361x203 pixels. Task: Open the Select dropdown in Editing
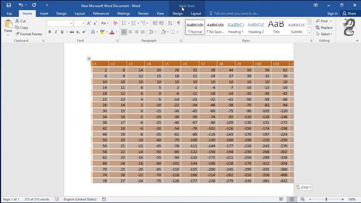(x=324, y=34)
